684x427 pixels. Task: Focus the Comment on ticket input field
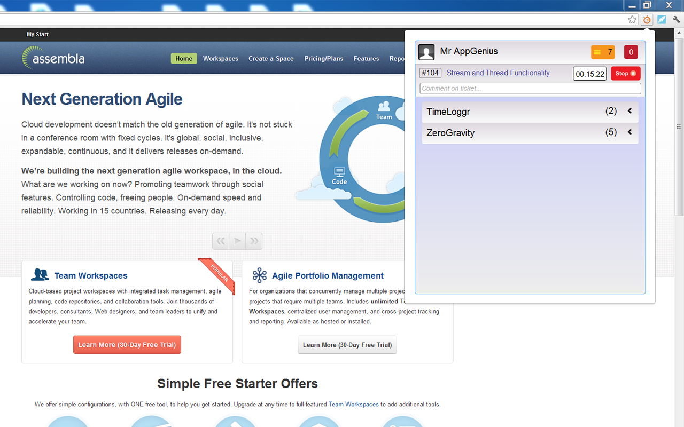click(530, 89)
